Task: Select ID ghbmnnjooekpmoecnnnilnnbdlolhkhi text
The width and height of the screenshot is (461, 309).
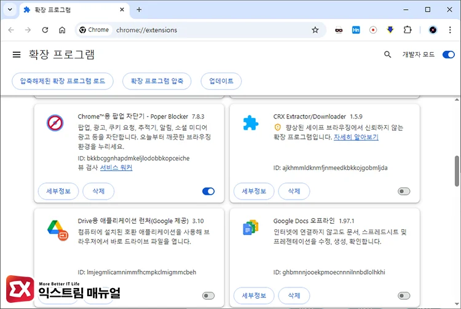Action: 329,272
